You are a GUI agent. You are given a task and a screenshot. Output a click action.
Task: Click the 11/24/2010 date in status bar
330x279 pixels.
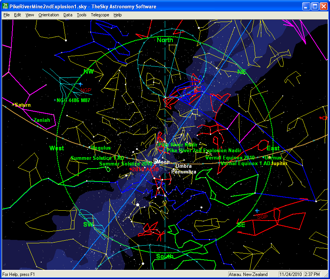290,274
